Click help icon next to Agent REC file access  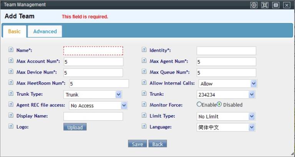pos(11,105)
